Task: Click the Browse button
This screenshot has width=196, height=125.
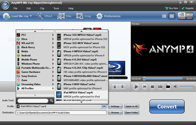Action: pyautogui.click(x=115, y=113)
